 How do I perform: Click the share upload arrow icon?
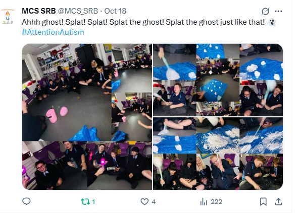278,201
